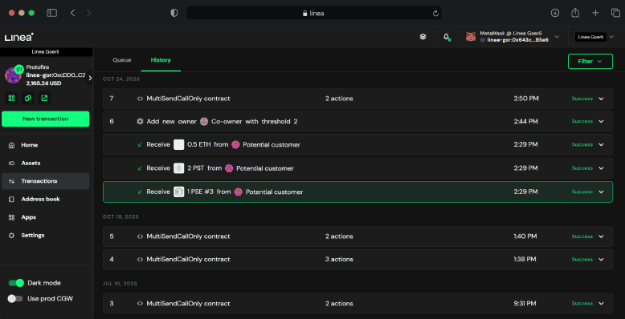
Task: Open the batch layers icon in header
Action: [423, 37]
